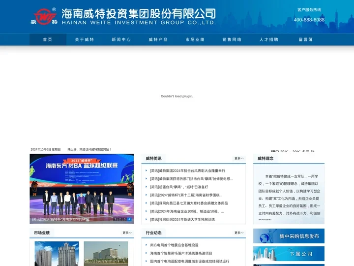Select slideshow slide 4 indicator
The image size is (354, 266).
[x=129, y=219]
